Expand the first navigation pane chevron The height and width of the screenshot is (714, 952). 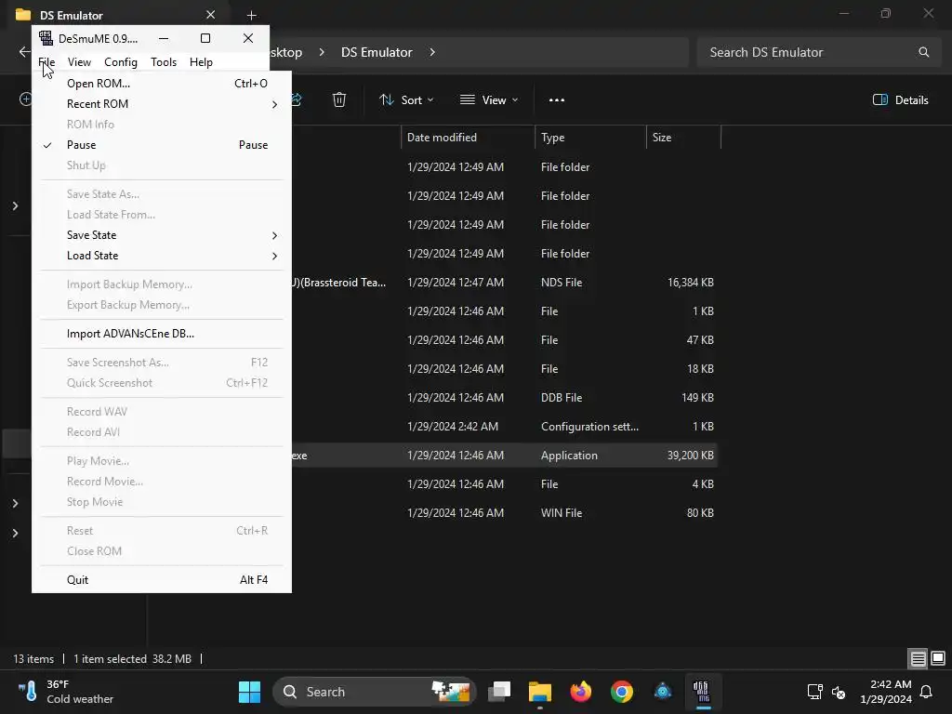coord(15,206)
